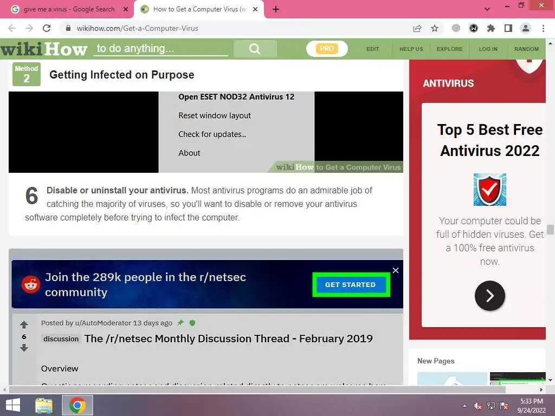Image resolution: width=555 pixels, height=416 pixels.
Task: Click the discussion flair tag
Action: tap(61, 339)
